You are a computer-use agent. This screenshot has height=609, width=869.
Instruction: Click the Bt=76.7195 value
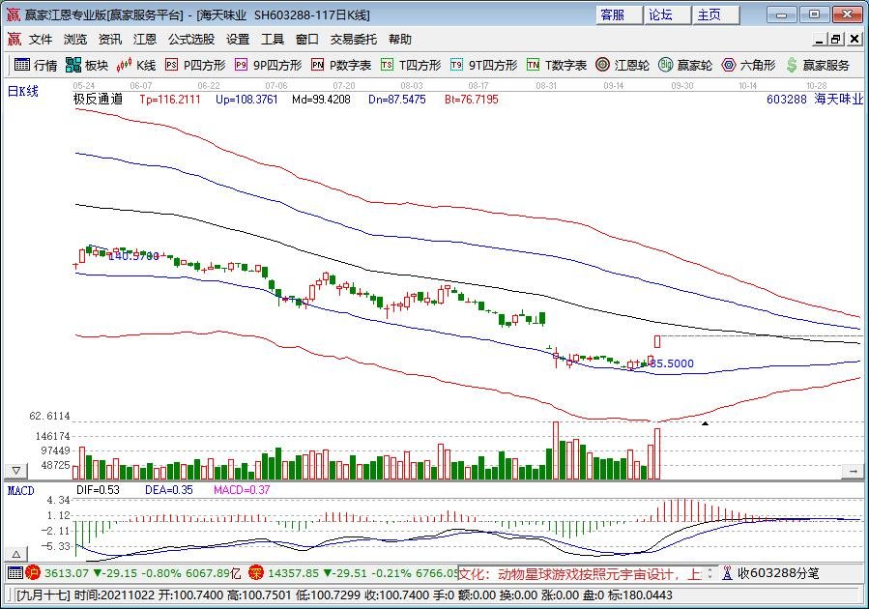[x=472, y=100]
